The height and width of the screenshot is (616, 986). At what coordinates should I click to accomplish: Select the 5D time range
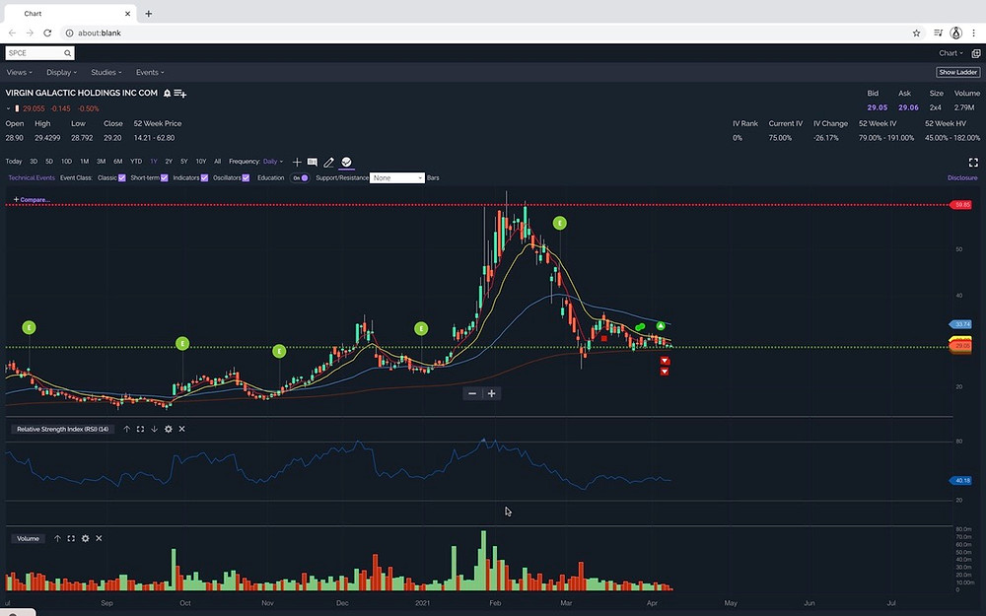coord(49,162)
